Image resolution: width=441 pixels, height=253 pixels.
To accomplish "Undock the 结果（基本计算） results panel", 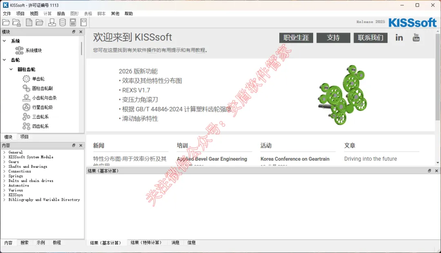I will point(430,171).
